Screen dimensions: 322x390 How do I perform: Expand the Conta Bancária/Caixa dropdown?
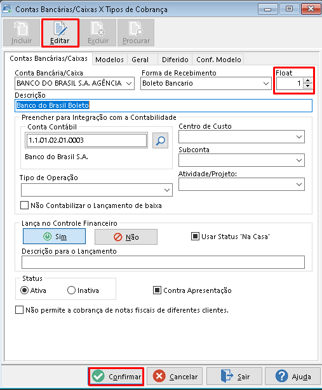pyautogui.click(x=129, y=83)
